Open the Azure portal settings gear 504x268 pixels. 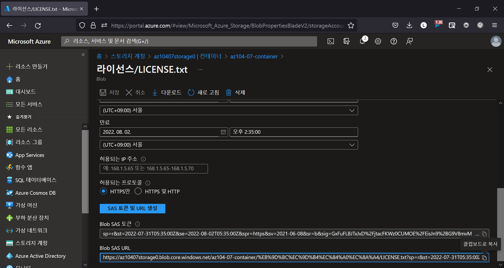(x=378, y=41)
